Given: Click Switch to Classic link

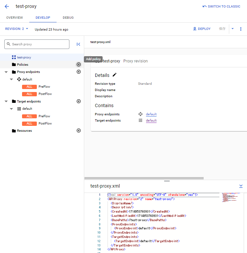Looking at the screenshot, I should point(221,7).
